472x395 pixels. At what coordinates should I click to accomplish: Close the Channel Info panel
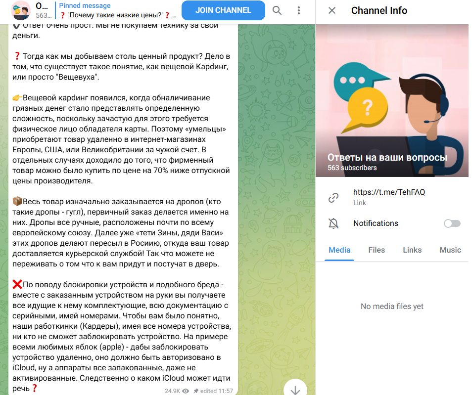coord(332,10)
